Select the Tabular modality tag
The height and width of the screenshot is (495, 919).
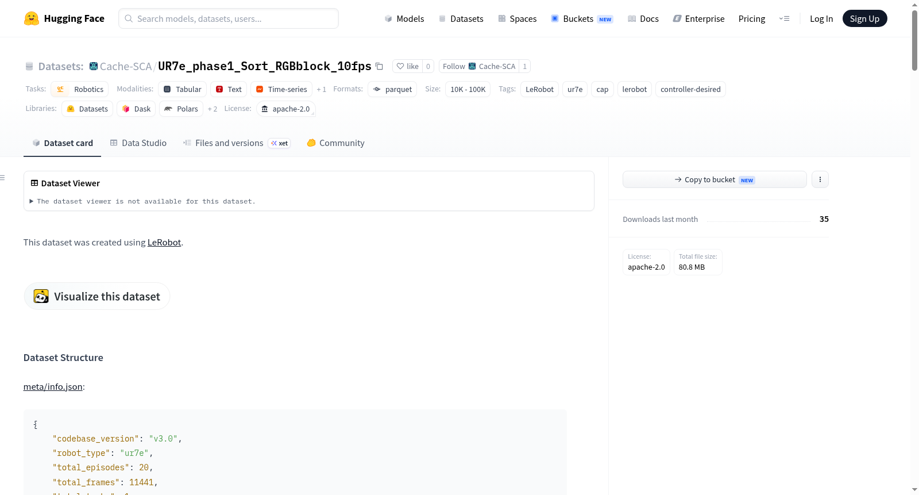click(183, 89)
